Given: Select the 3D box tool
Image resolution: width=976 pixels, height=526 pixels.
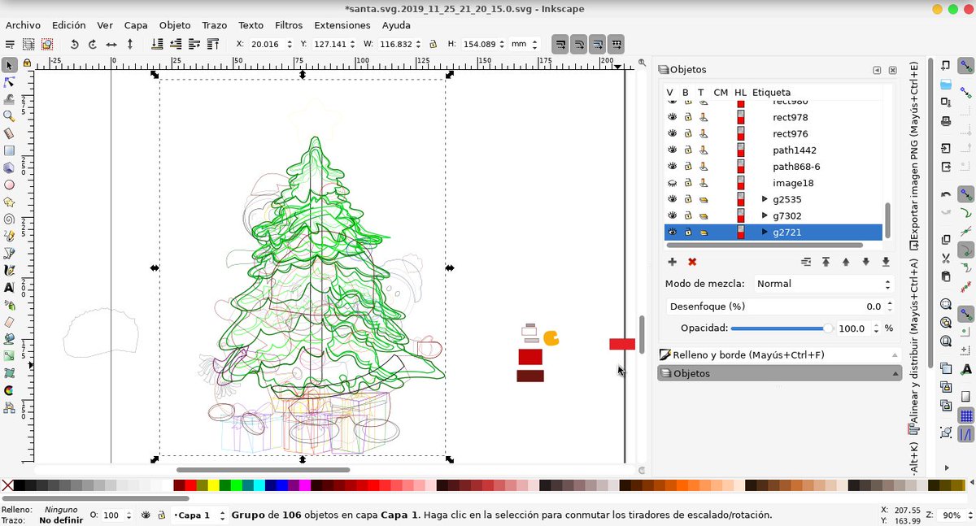Looking at the screenshot, I should tap(9, 167).
